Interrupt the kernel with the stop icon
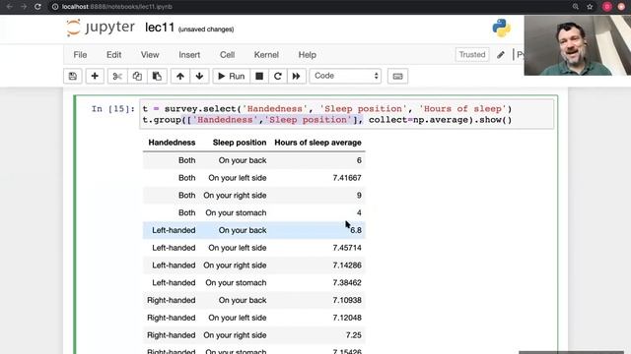This screenshot has width=631, height=354. coord(259,76)
